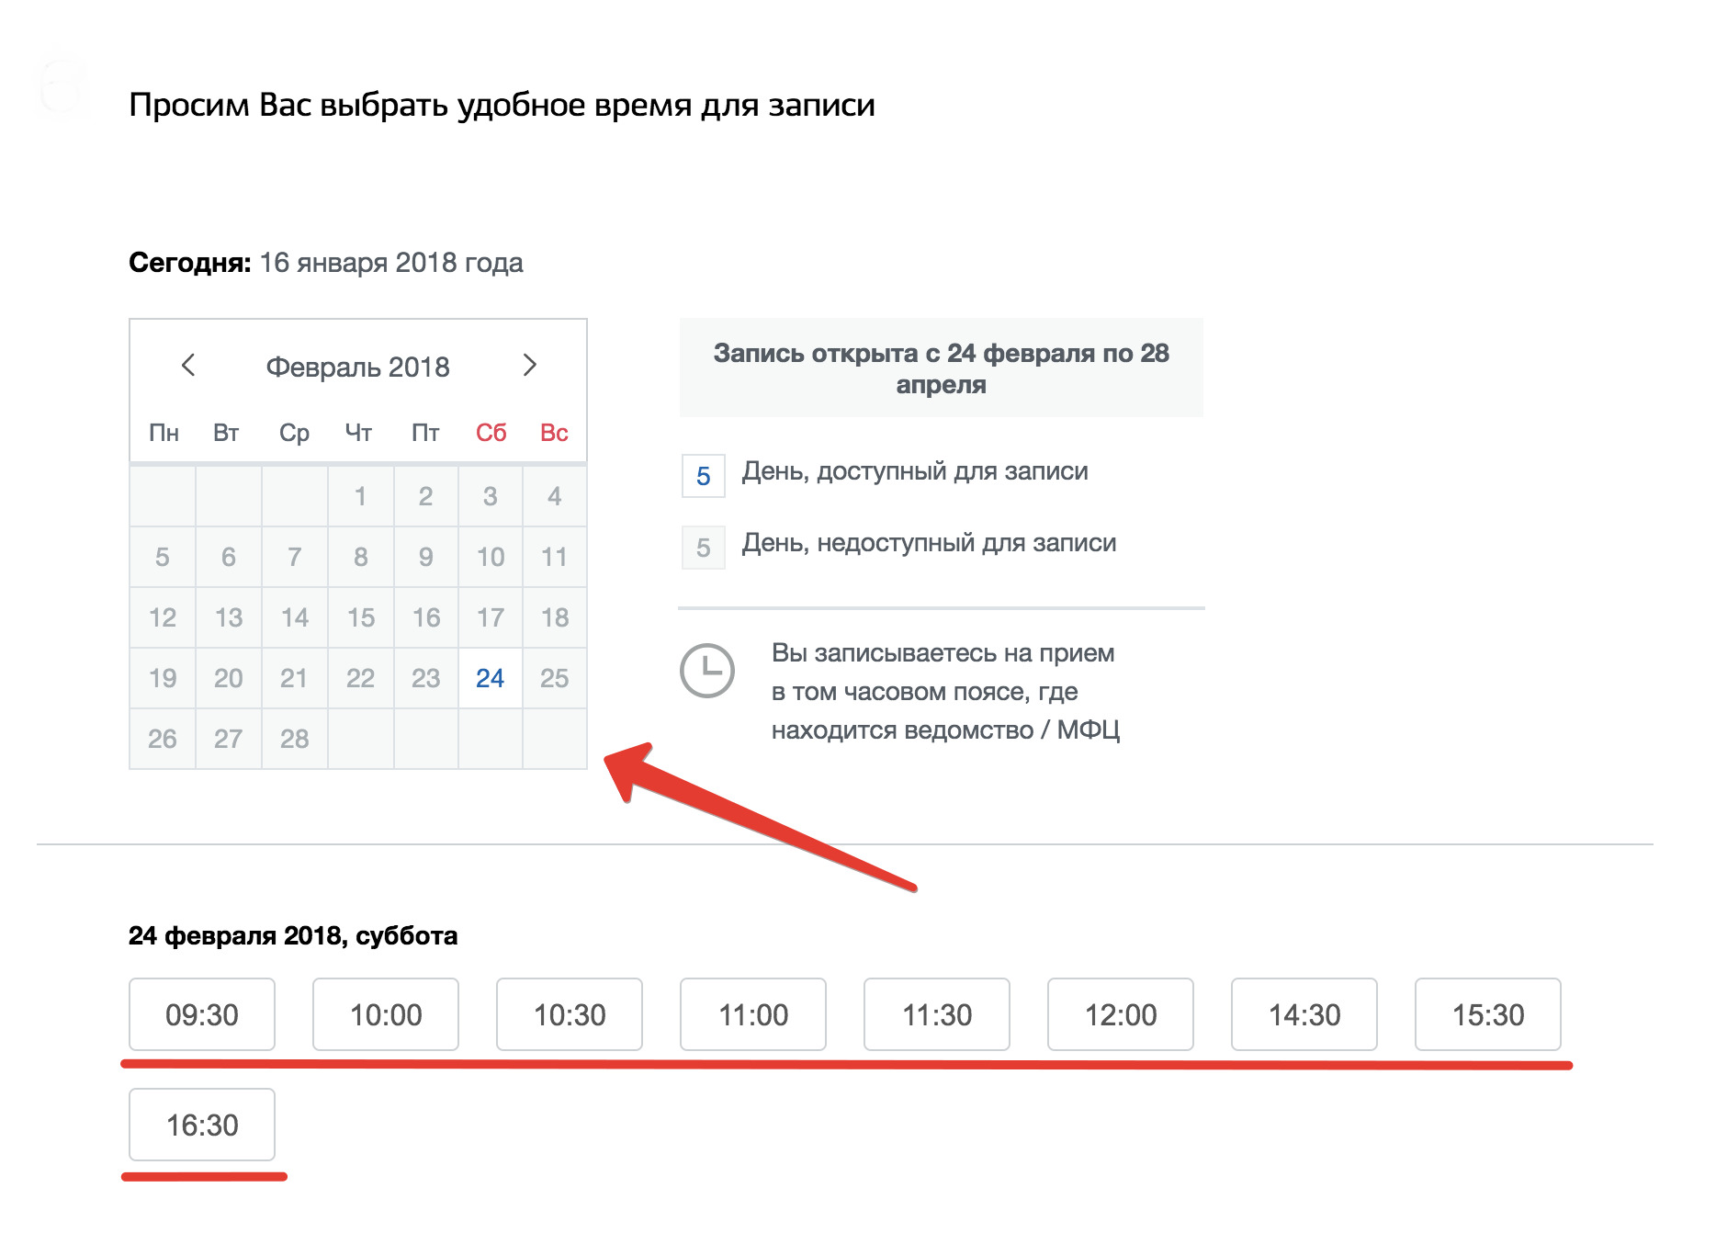
Task: Click the Февраль 2018 month title
Action: (357, 367)
